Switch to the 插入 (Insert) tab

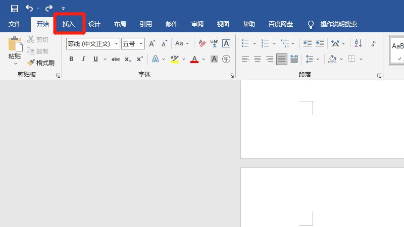tap(69, 24)
